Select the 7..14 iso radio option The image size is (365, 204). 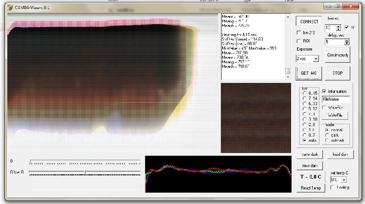click(x=304, y=98)
